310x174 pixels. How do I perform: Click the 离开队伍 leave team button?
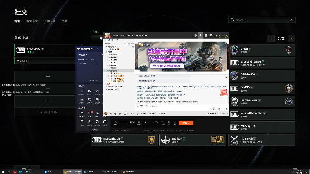[x=48, y=112]
